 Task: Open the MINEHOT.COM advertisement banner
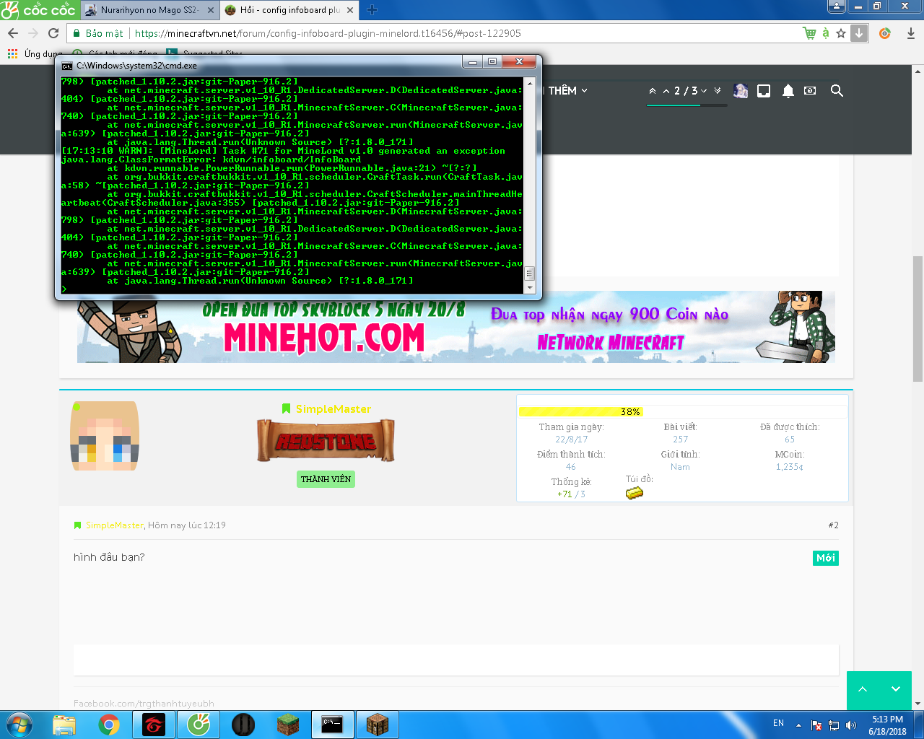pos(456,327)
